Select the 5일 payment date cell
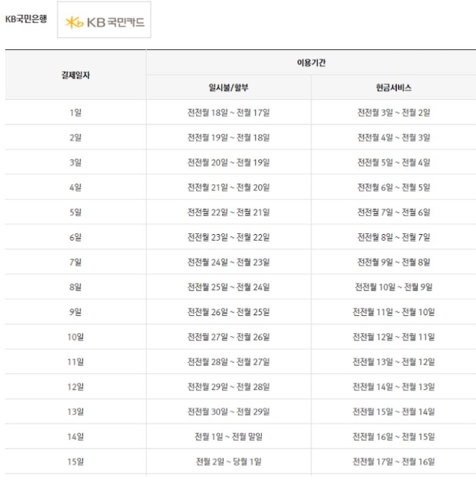The height and width of the screenshot is (477, 476). [75, 212]
